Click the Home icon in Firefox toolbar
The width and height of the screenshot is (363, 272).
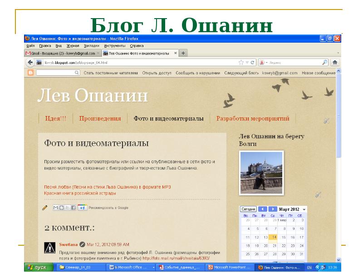[x=335, y=62]
